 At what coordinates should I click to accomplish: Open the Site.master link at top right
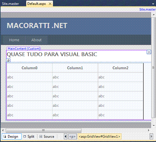(147, 10)
